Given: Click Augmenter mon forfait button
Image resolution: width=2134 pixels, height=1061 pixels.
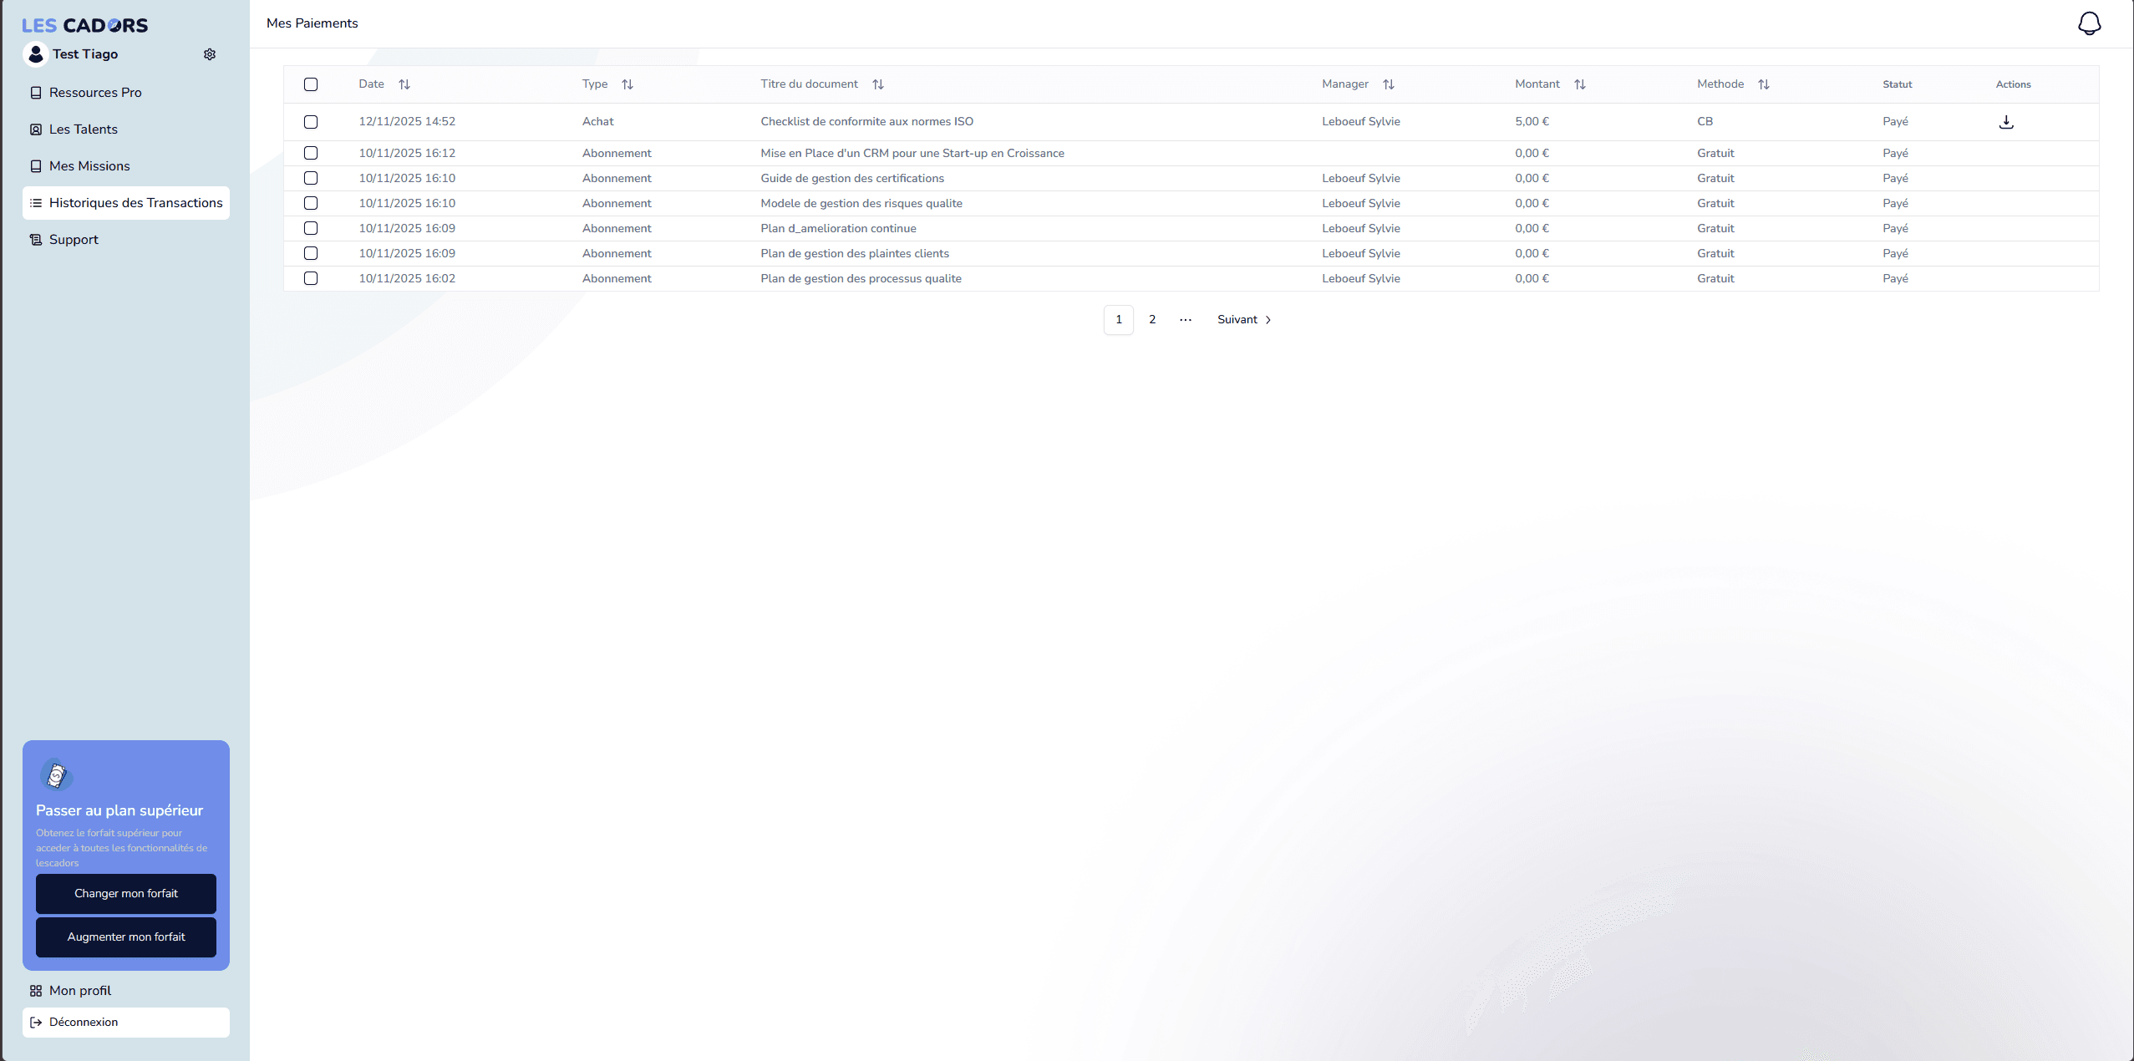Looking at the screenshot, I should click(126, 937).
